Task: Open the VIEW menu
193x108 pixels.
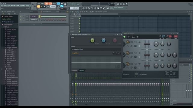Action: (x=18, y=6)
